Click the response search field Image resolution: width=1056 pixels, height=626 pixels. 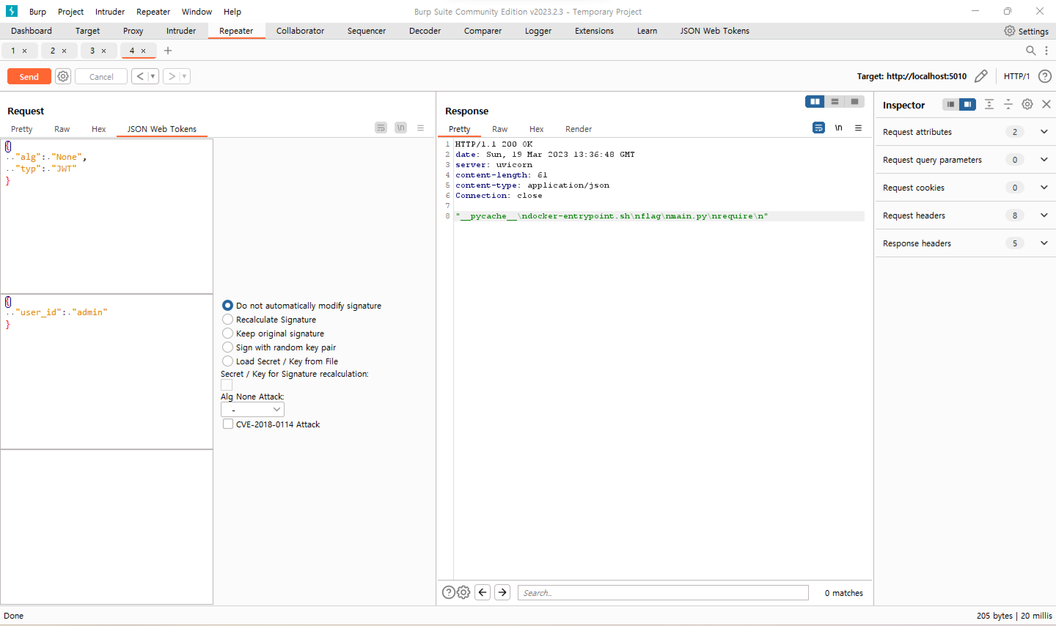tap(663, 593)
